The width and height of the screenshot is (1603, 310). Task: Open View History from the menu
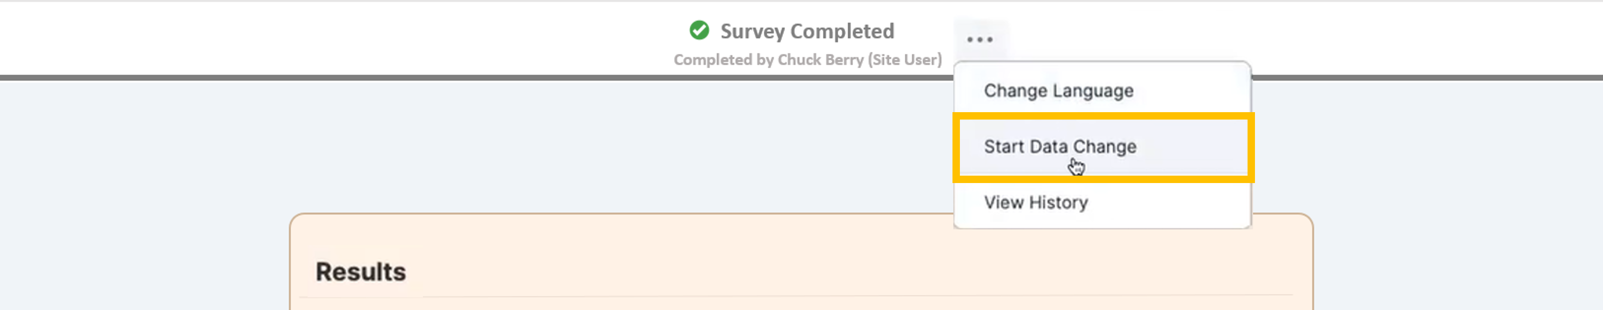click(x=1036, y=203)
